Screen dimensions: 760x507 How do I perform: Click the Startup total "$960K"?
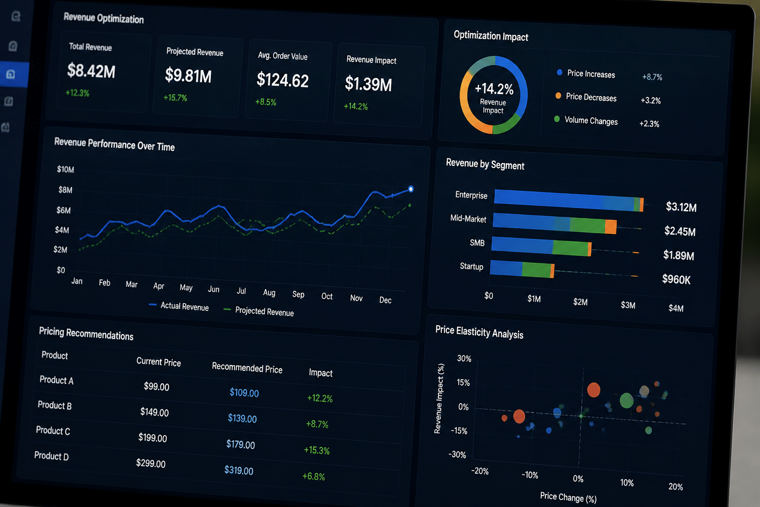coord(676,279)
